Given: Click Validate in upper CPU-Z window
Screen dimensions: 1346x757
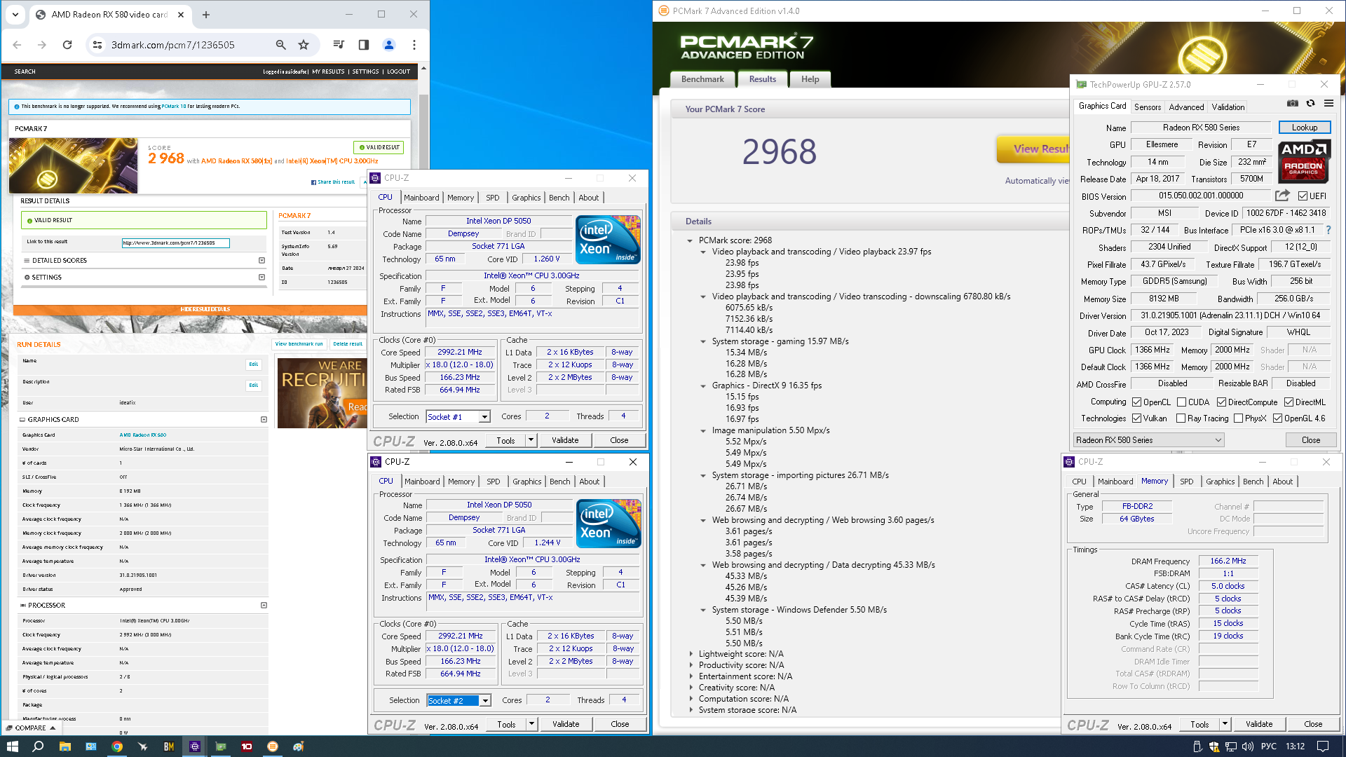Looking at the screenshot, I should tap(565, 440).
